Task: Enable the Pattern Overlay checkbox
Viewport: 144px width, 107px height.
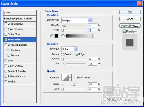Action: 6,76
